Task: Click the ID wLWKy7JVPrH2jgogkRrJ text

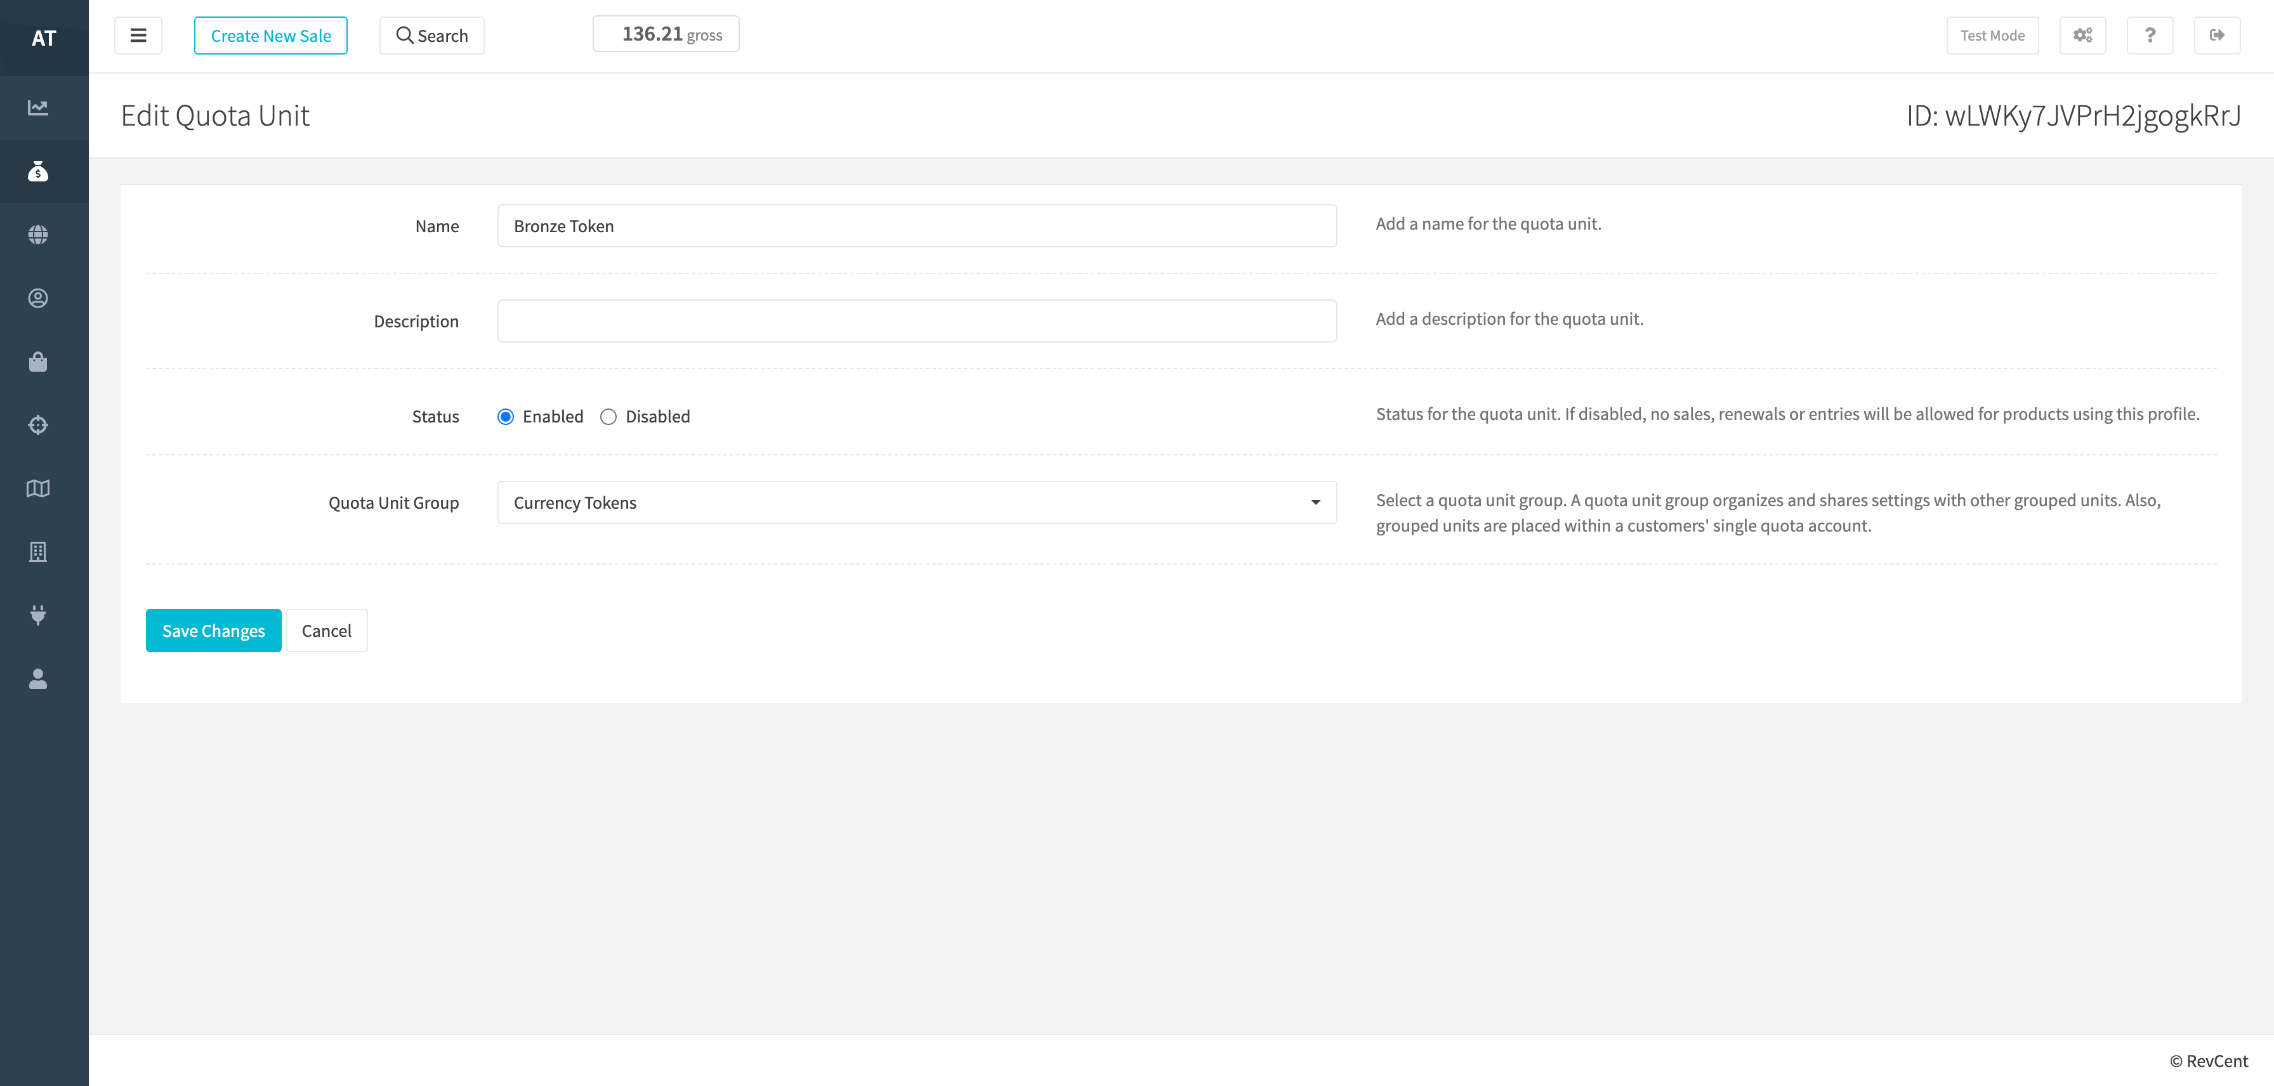Action: [2073, 115]
